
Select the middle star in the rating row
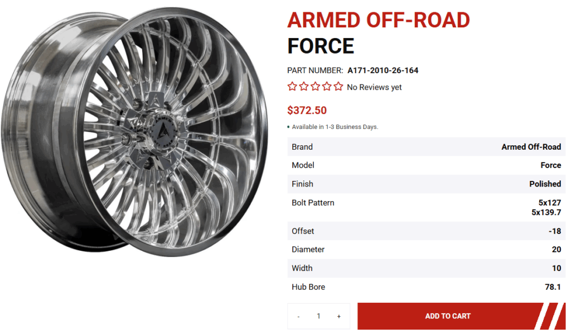pos(315,87)
